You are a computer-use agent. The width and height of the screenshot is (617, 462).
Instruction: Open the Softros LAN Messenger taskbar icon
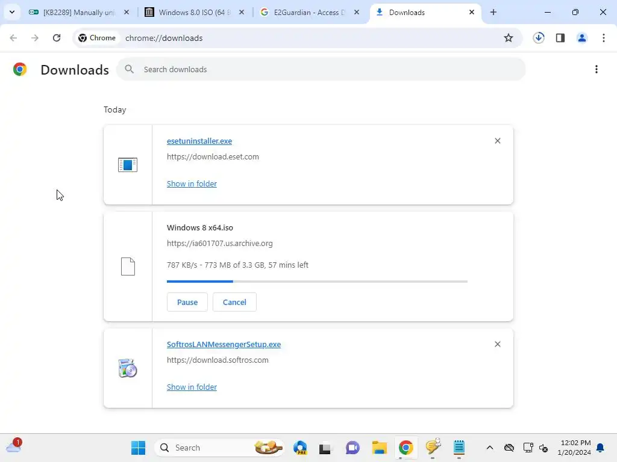pos(433,447)
